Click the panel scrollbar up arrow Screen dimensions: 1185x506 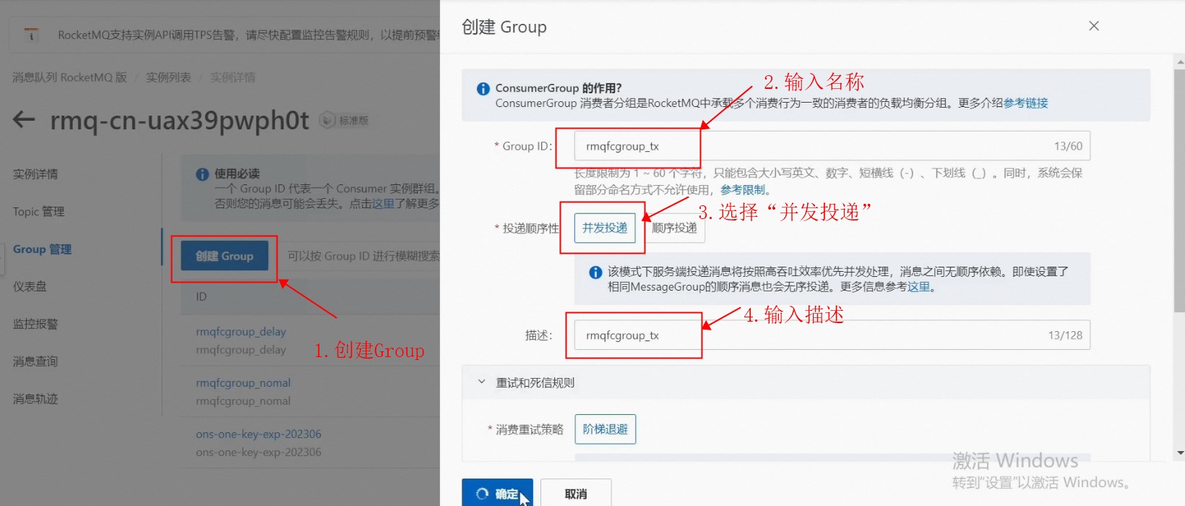(1180, 62)
